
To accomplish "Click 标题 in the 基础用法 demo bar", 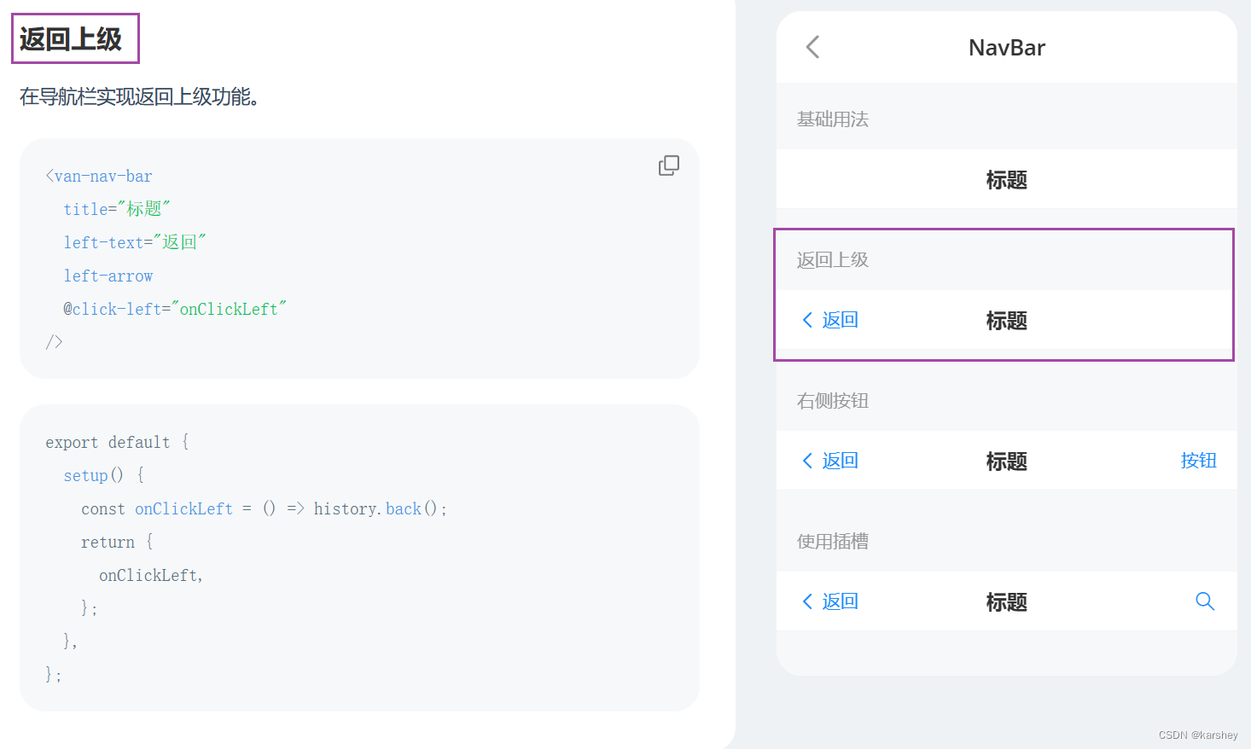I will point(1007,180).
